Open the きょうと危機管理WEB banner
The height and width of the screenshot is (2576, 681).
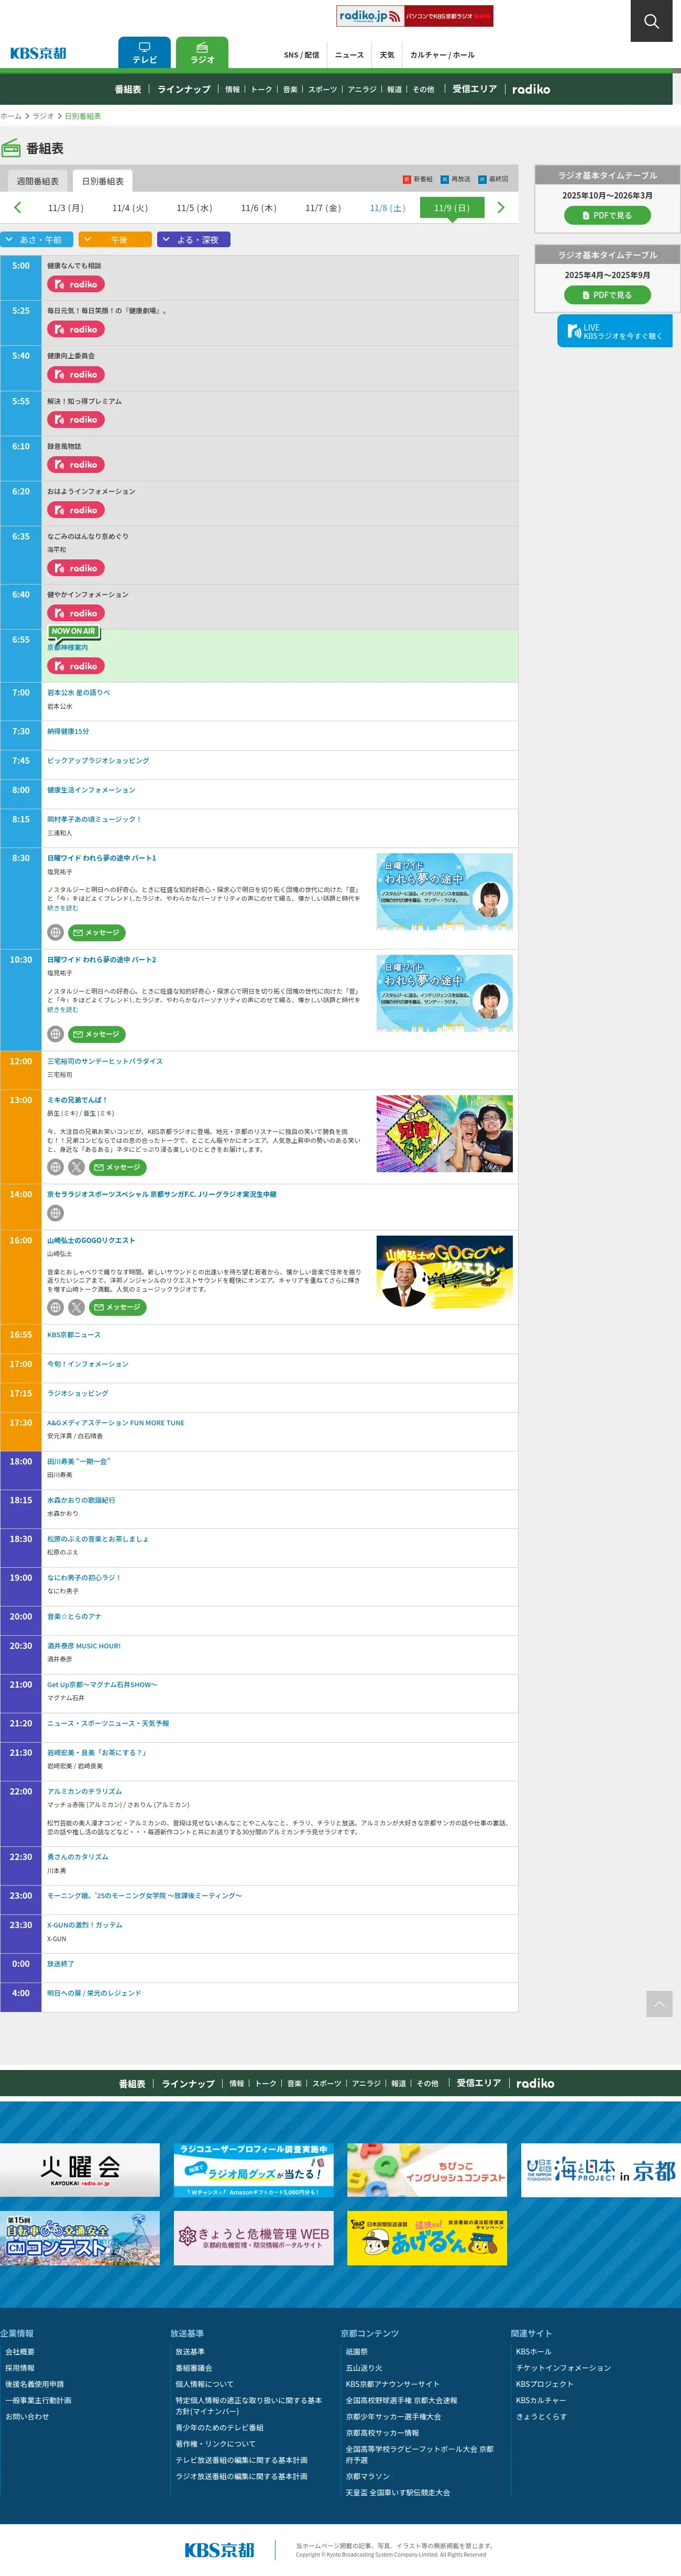(x=253, y=2238)
